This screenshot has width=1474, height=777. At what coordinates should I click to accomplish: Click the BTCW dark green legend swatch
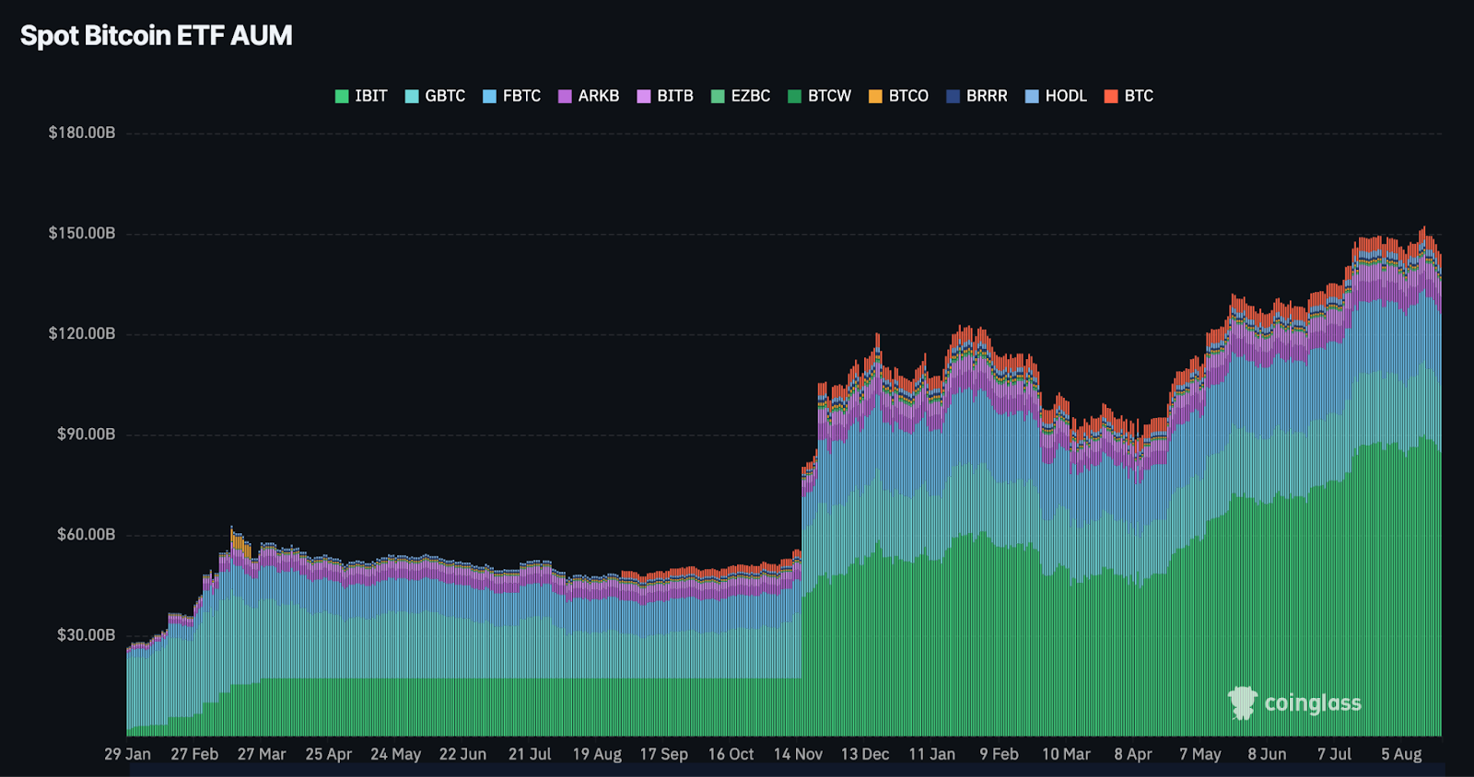pos(795,97)
